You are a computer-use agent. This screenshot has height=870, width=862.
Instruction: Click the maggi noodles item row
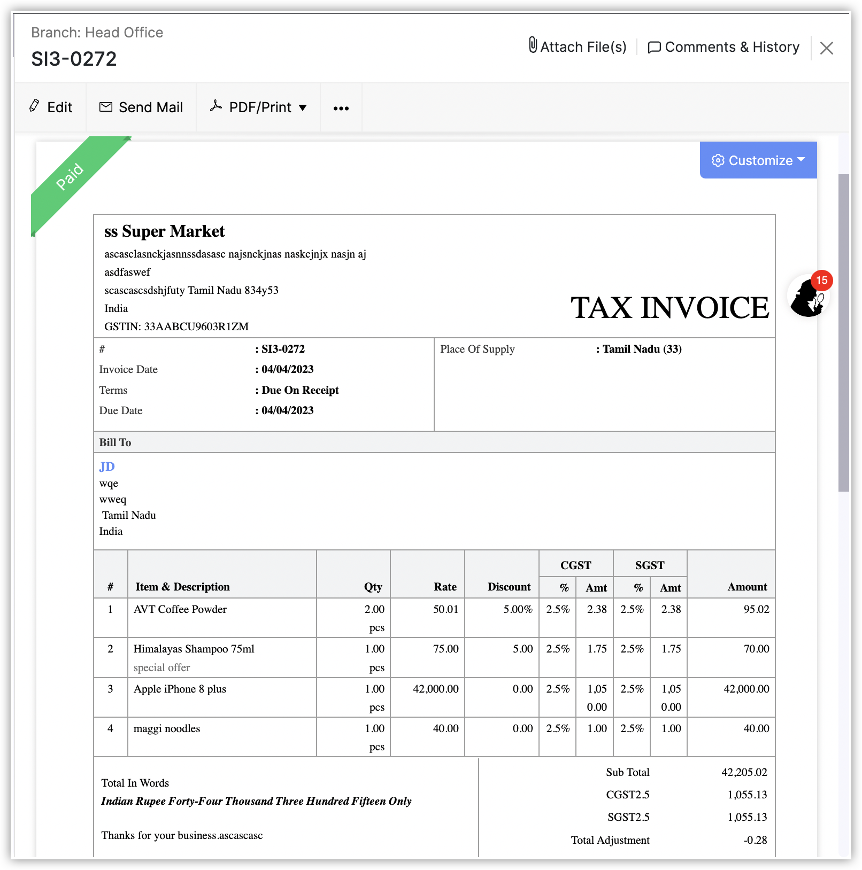pyautogui.click(x=166, y=728)
